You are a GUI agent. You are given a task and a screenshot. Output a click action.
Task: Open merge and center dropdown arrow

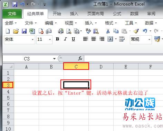click(x=116, y=39)
